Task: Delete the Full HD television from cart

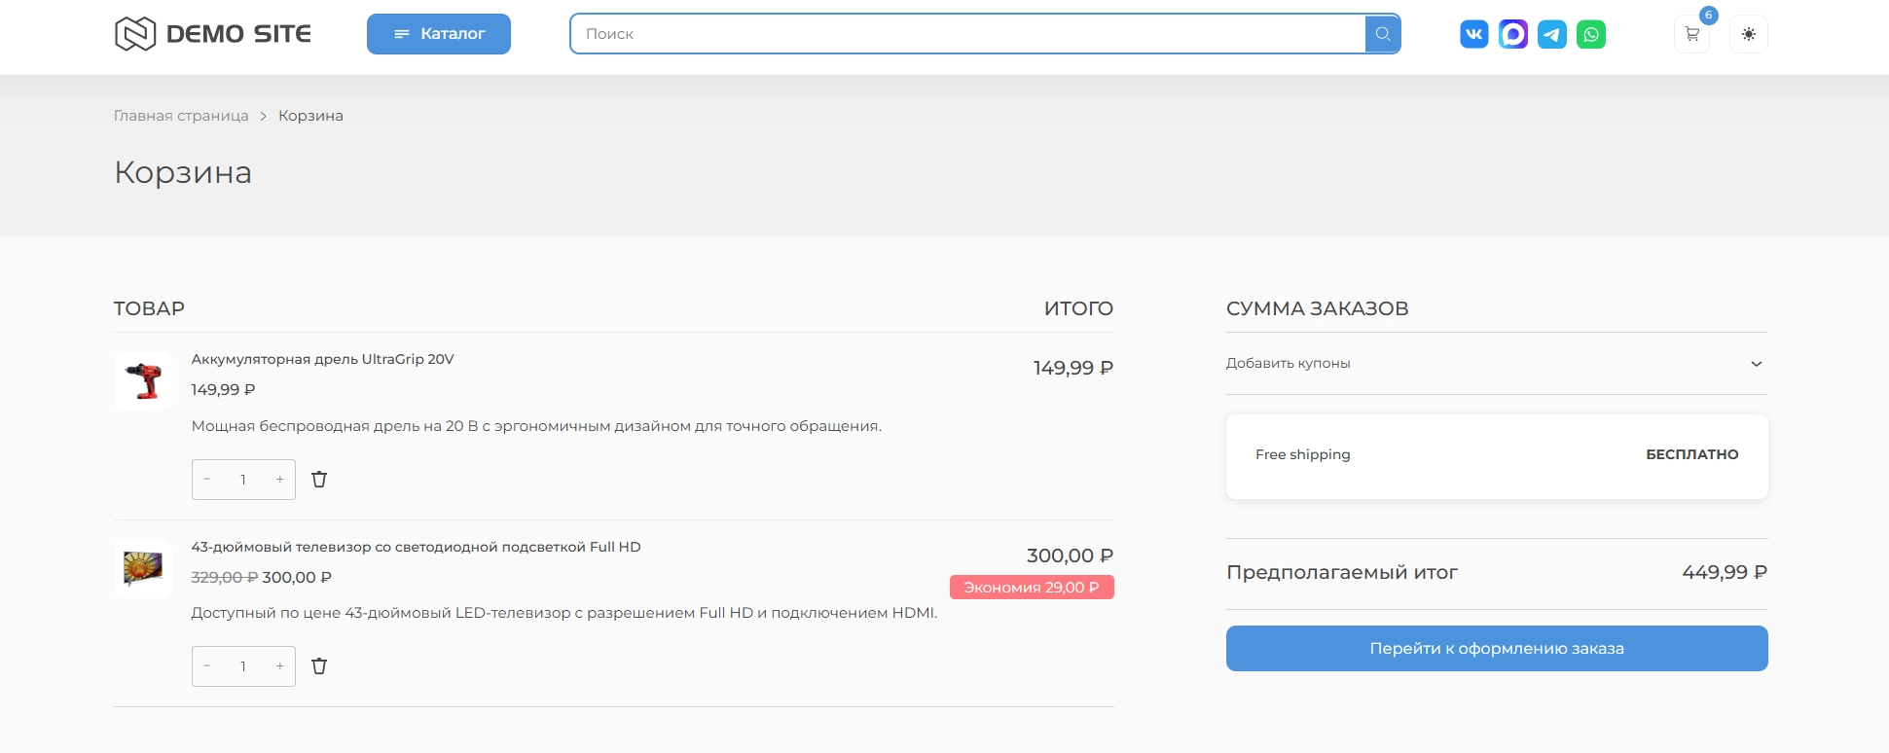Action: tap(319, 666)
